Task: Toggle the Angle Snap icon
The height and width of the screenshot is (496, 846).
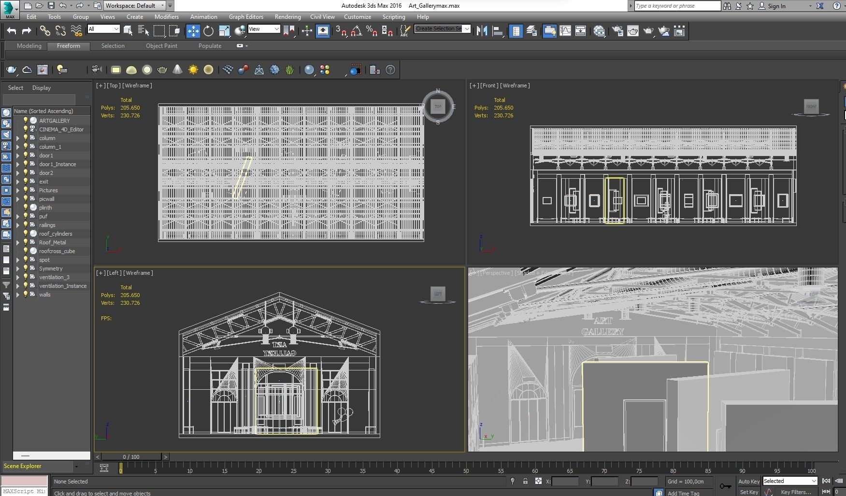Action: coord(356,31)
